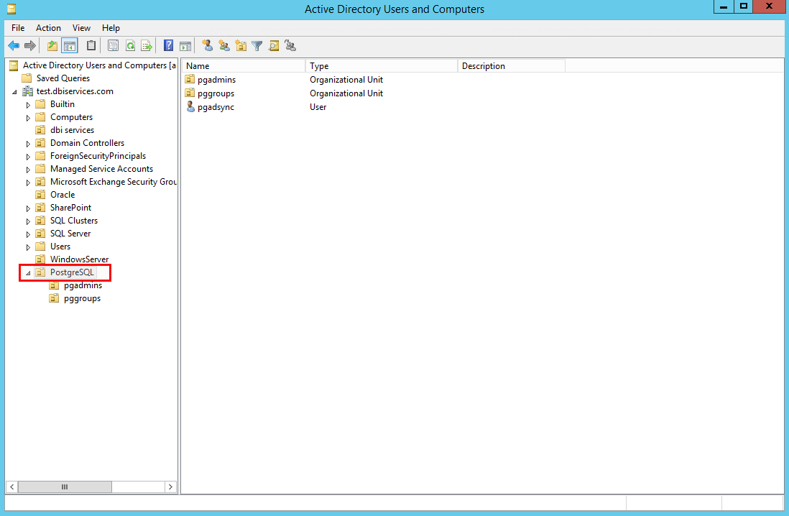Open Help with the question mark icon
789x516 pixels.
[169, 46]
